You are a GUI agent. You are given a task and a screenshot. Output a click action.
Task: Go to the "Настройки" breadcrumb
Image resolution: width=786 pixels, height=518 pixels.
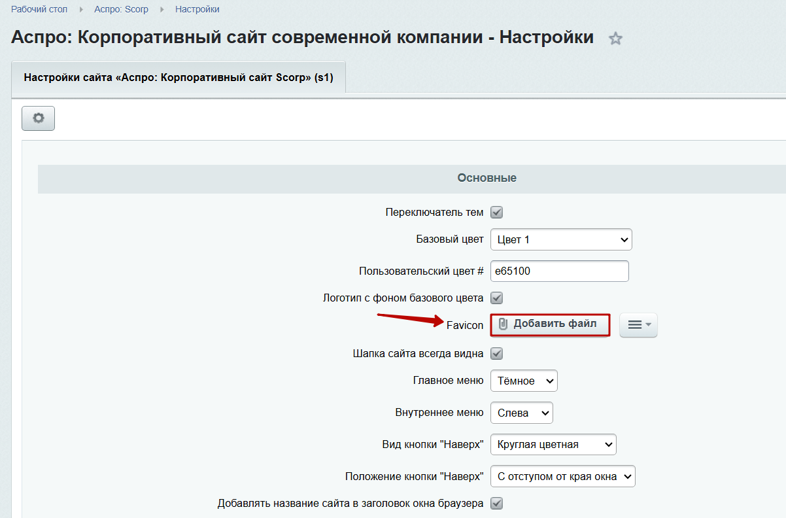coord(197,10)
